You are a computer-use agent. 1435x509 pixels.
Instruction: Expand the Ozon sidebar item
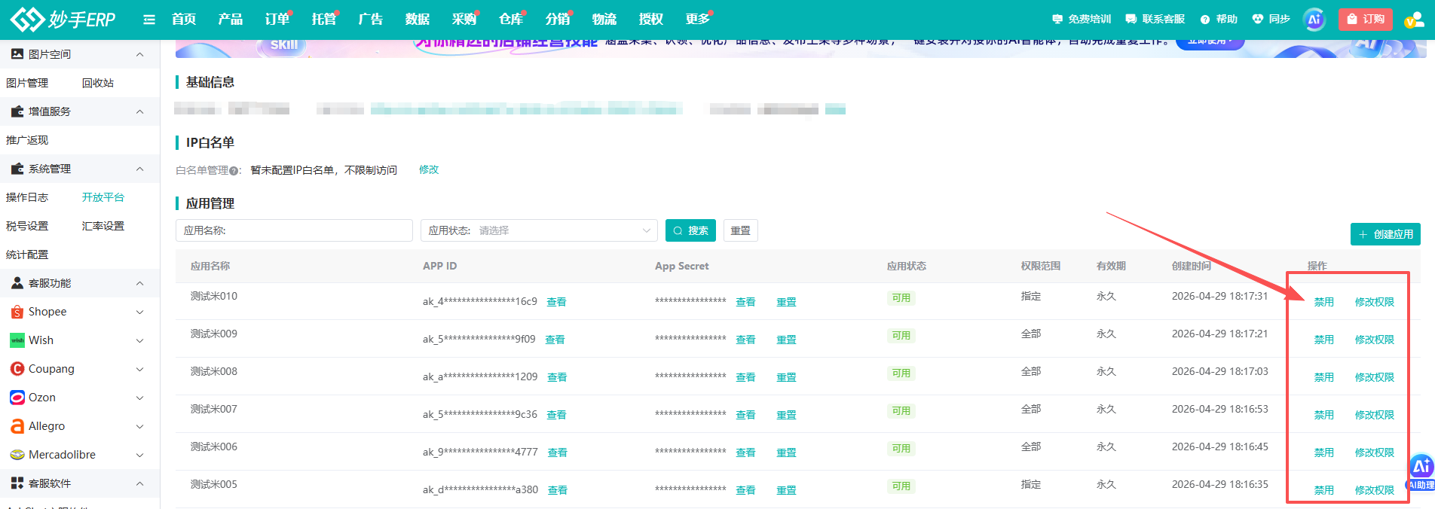coord(139,398)
